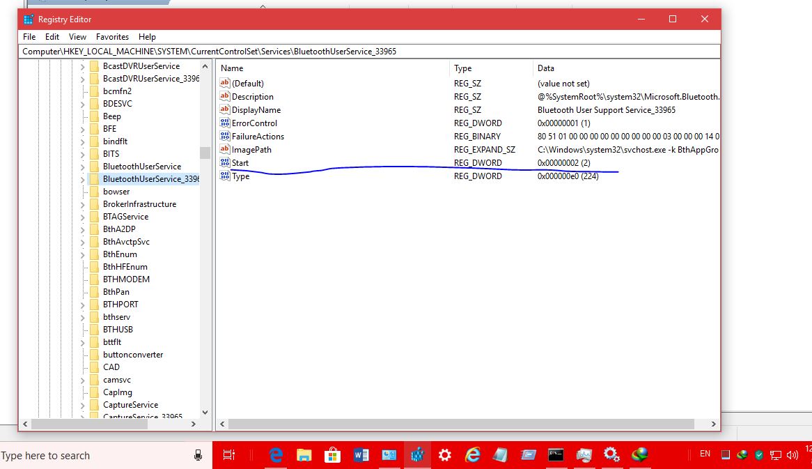
Task: Select the FailureActions binary value icon
Action: (x=225, y=137)
